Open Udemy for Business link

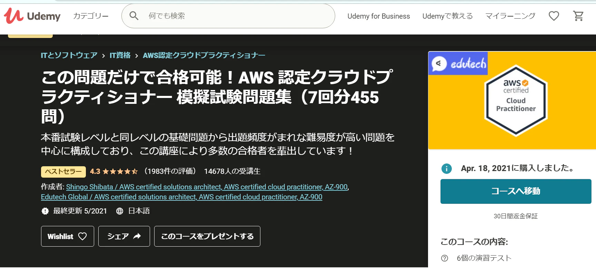[x=379, y=16]
